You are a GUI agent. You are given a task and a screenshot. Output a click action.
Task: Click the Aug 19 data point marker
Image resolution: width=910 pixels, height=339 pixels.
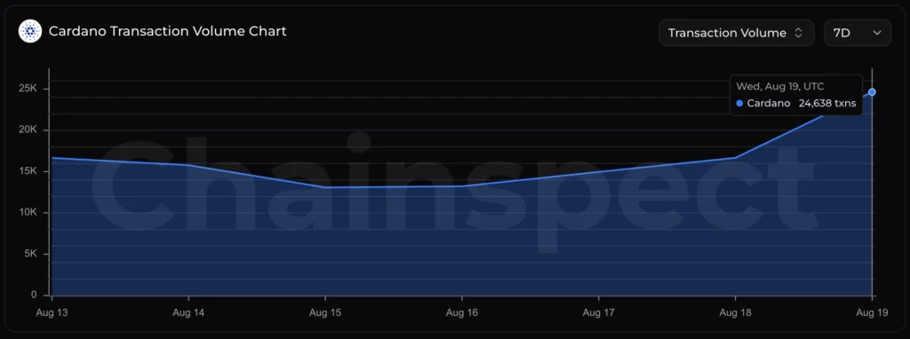[x=872, y=92]
